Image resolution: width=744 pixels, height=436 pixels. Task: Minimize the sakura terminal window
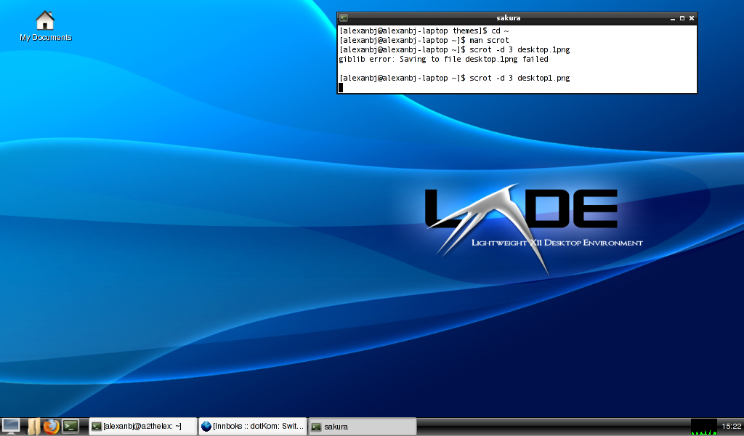(x=672, y=18)
